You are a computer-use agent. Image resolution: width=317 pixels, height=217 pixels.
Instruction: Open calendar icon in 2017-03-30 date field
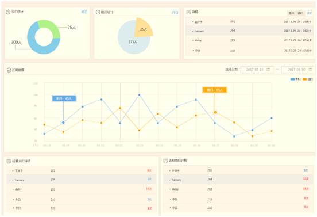pos(310,70)
